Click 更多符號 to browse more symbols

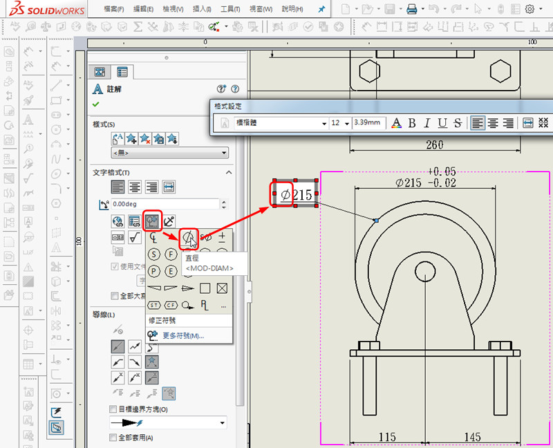tap(182, 336)
